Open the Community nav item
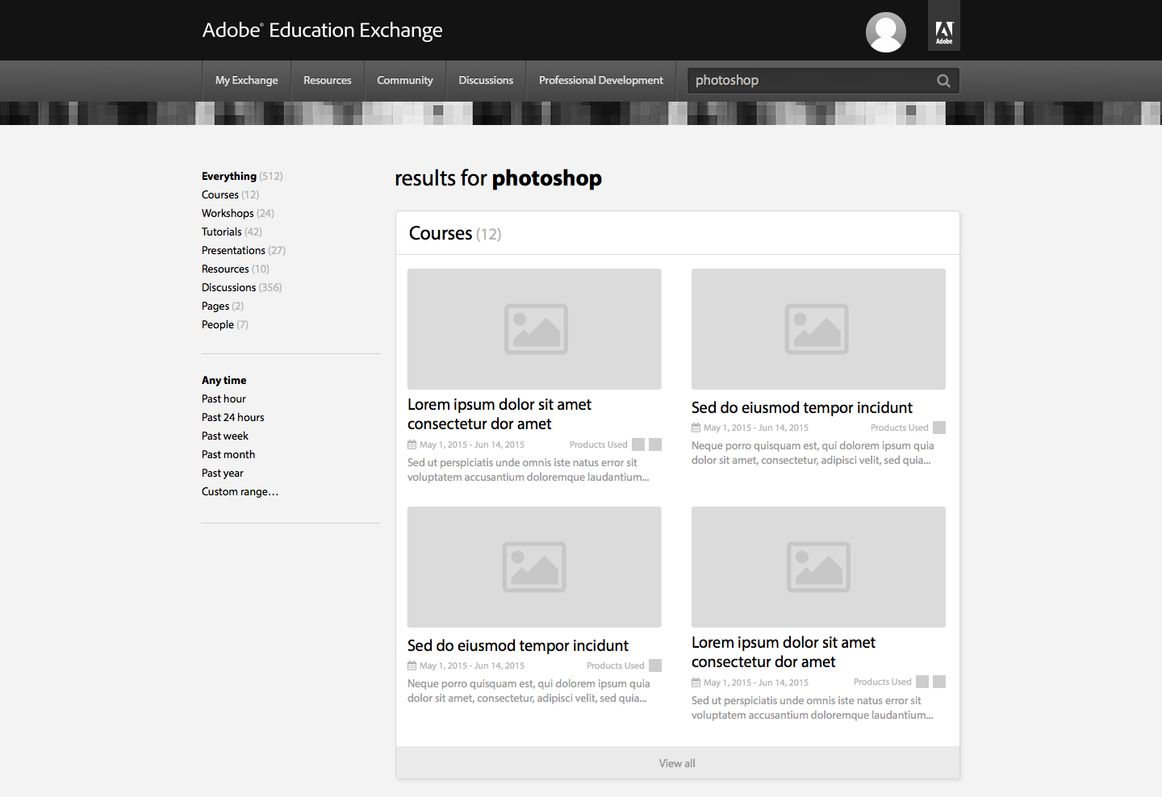 point(405,81)
